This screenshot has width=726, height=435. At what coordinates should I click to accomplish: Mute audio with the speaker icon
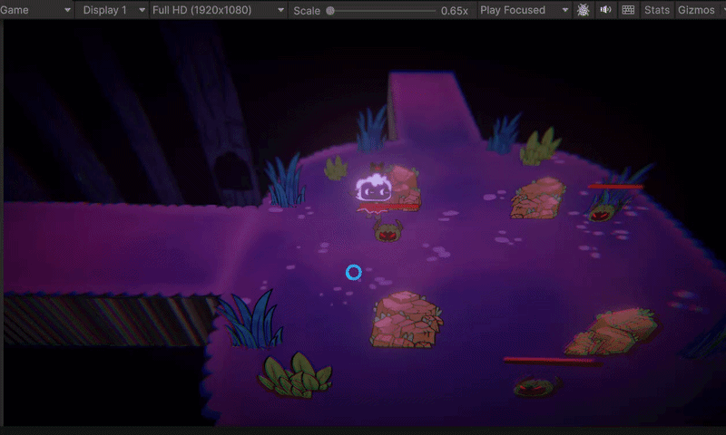click(x=605, y=10)
